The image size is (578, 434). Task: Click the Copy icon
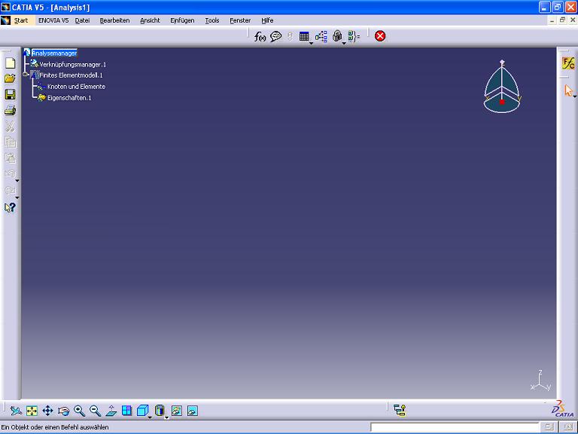11,142
